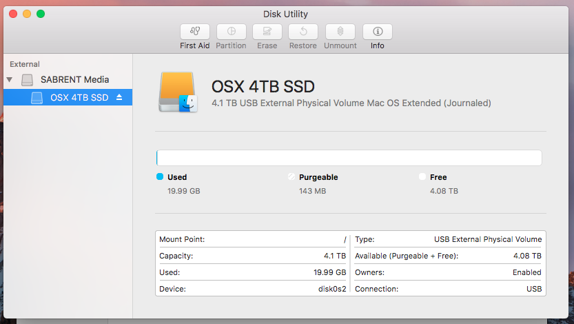Click the striped Purgeable legend dot
The image size is (574, 324).
click(291, 177)
